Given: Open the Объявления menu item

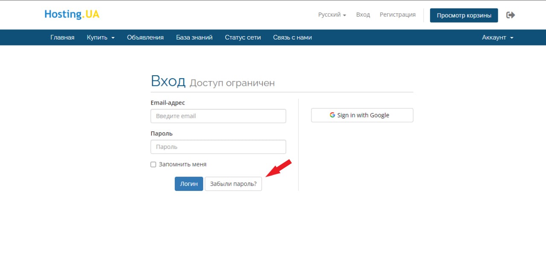Looking at the screenshot, I should 145,37.
